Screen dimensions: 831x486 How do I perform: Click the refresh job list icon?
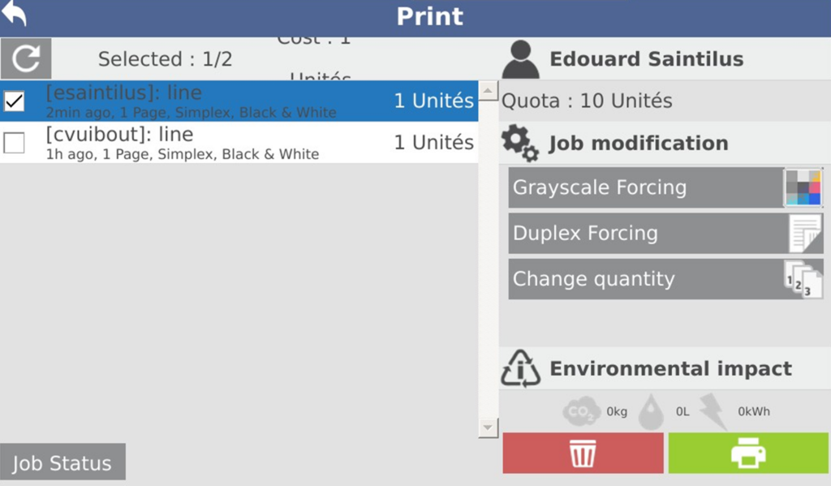[x=26, y=58]
